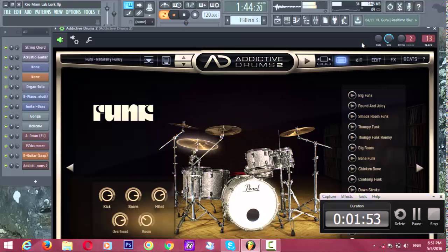Click the overdub icon

coord(202,5)
